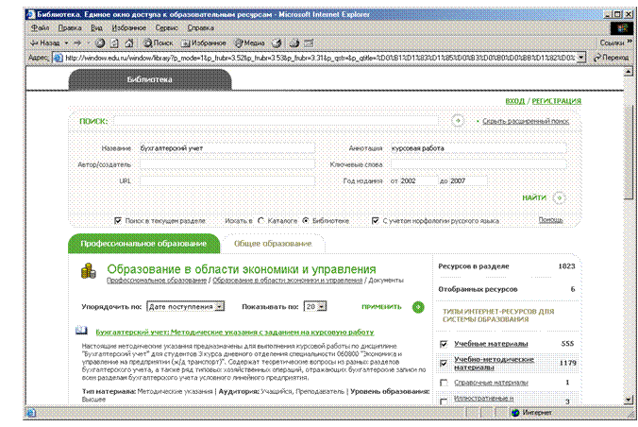Open the Показывать по count dropdown
The height and width of the screenshot is (427, 638).
[315, 306]
